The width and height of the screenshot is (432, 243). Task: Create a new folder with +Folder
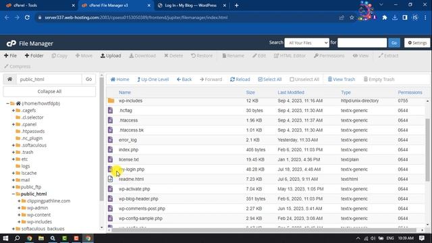click(x=34, y=55)
